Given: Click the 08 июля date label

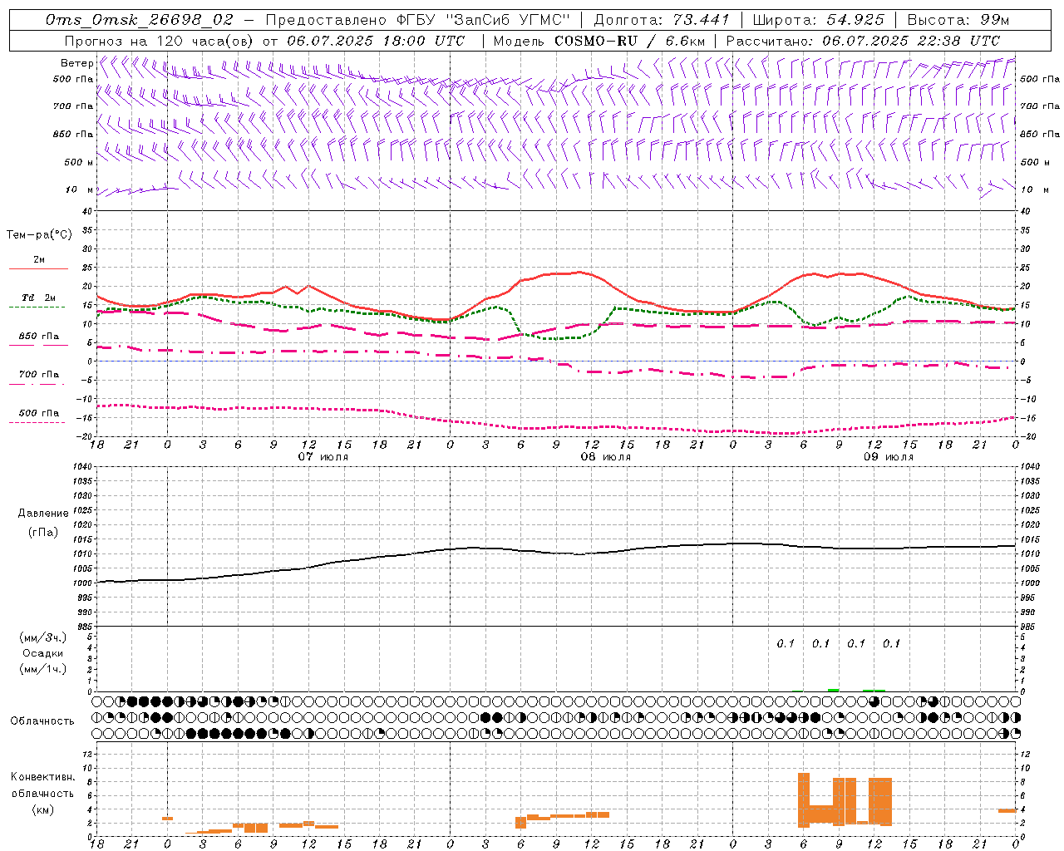Looking at the screenshot, I should [605, 457].
